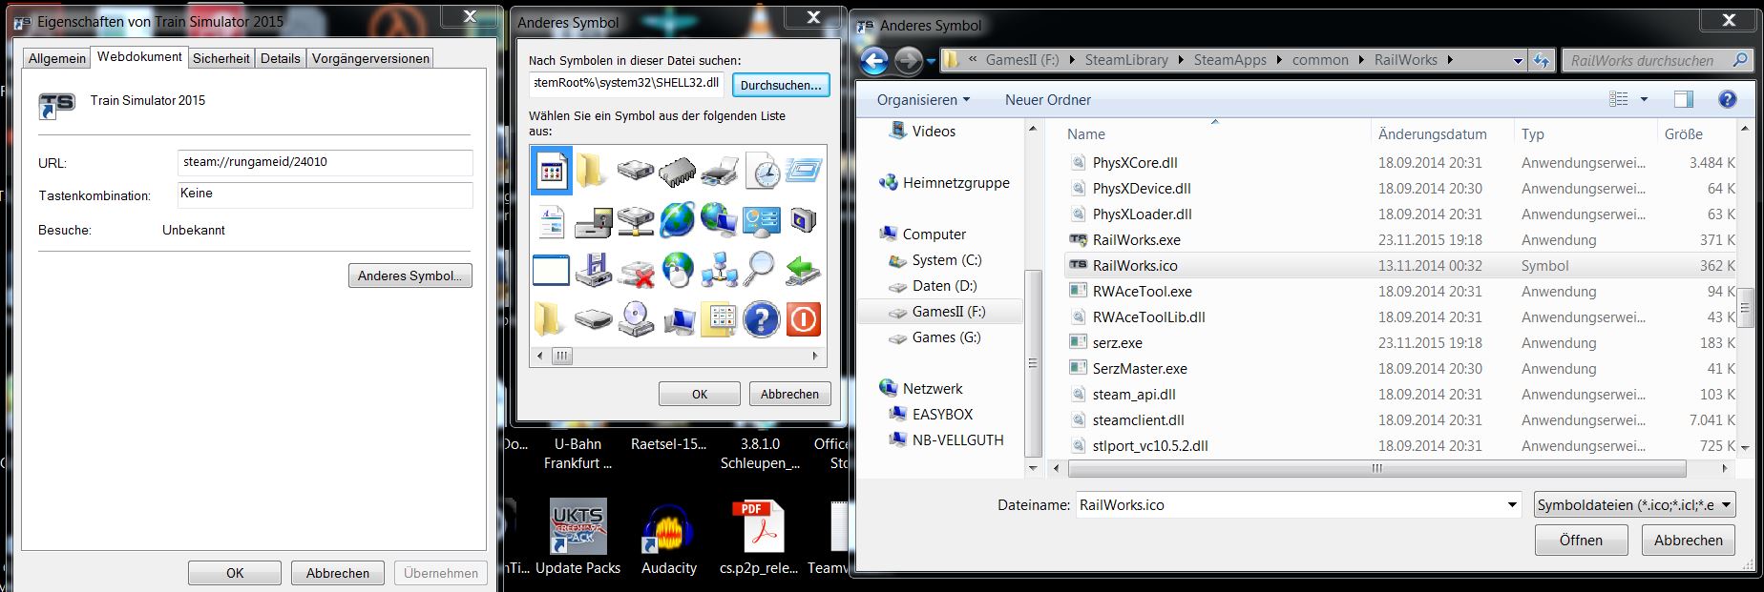Screen dimensions: 1764x592
Task: Click OK in the symbol picker dialog
Action: click(x=700, y=394)
